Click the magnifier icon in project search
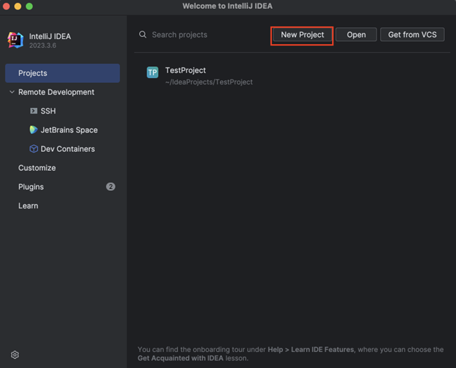 click(x=143, y=35)
